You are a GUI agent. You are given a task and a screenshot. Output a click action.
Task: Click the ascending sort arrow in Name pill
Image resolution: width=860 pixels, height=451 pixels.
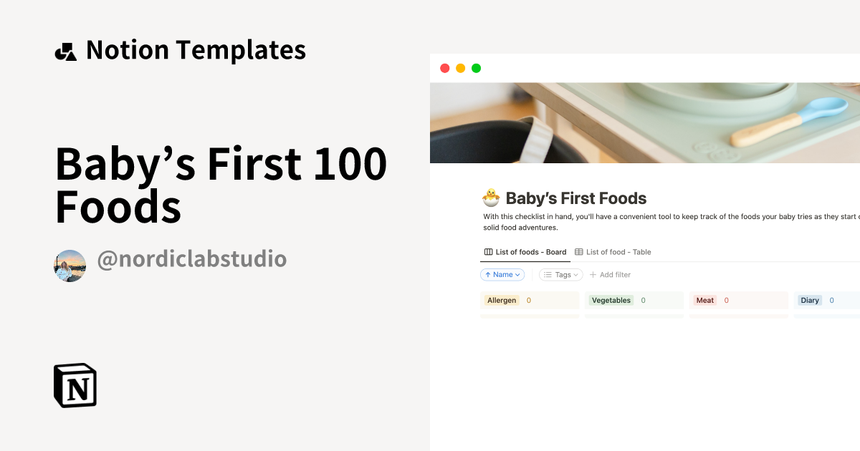pos(487,274)
